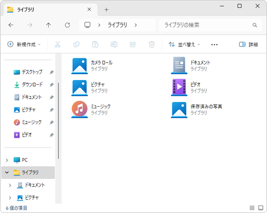The width and height of the screenshot is (267, 213).
Task: Click pin icon beside ダウンロード
Action: 51,85
